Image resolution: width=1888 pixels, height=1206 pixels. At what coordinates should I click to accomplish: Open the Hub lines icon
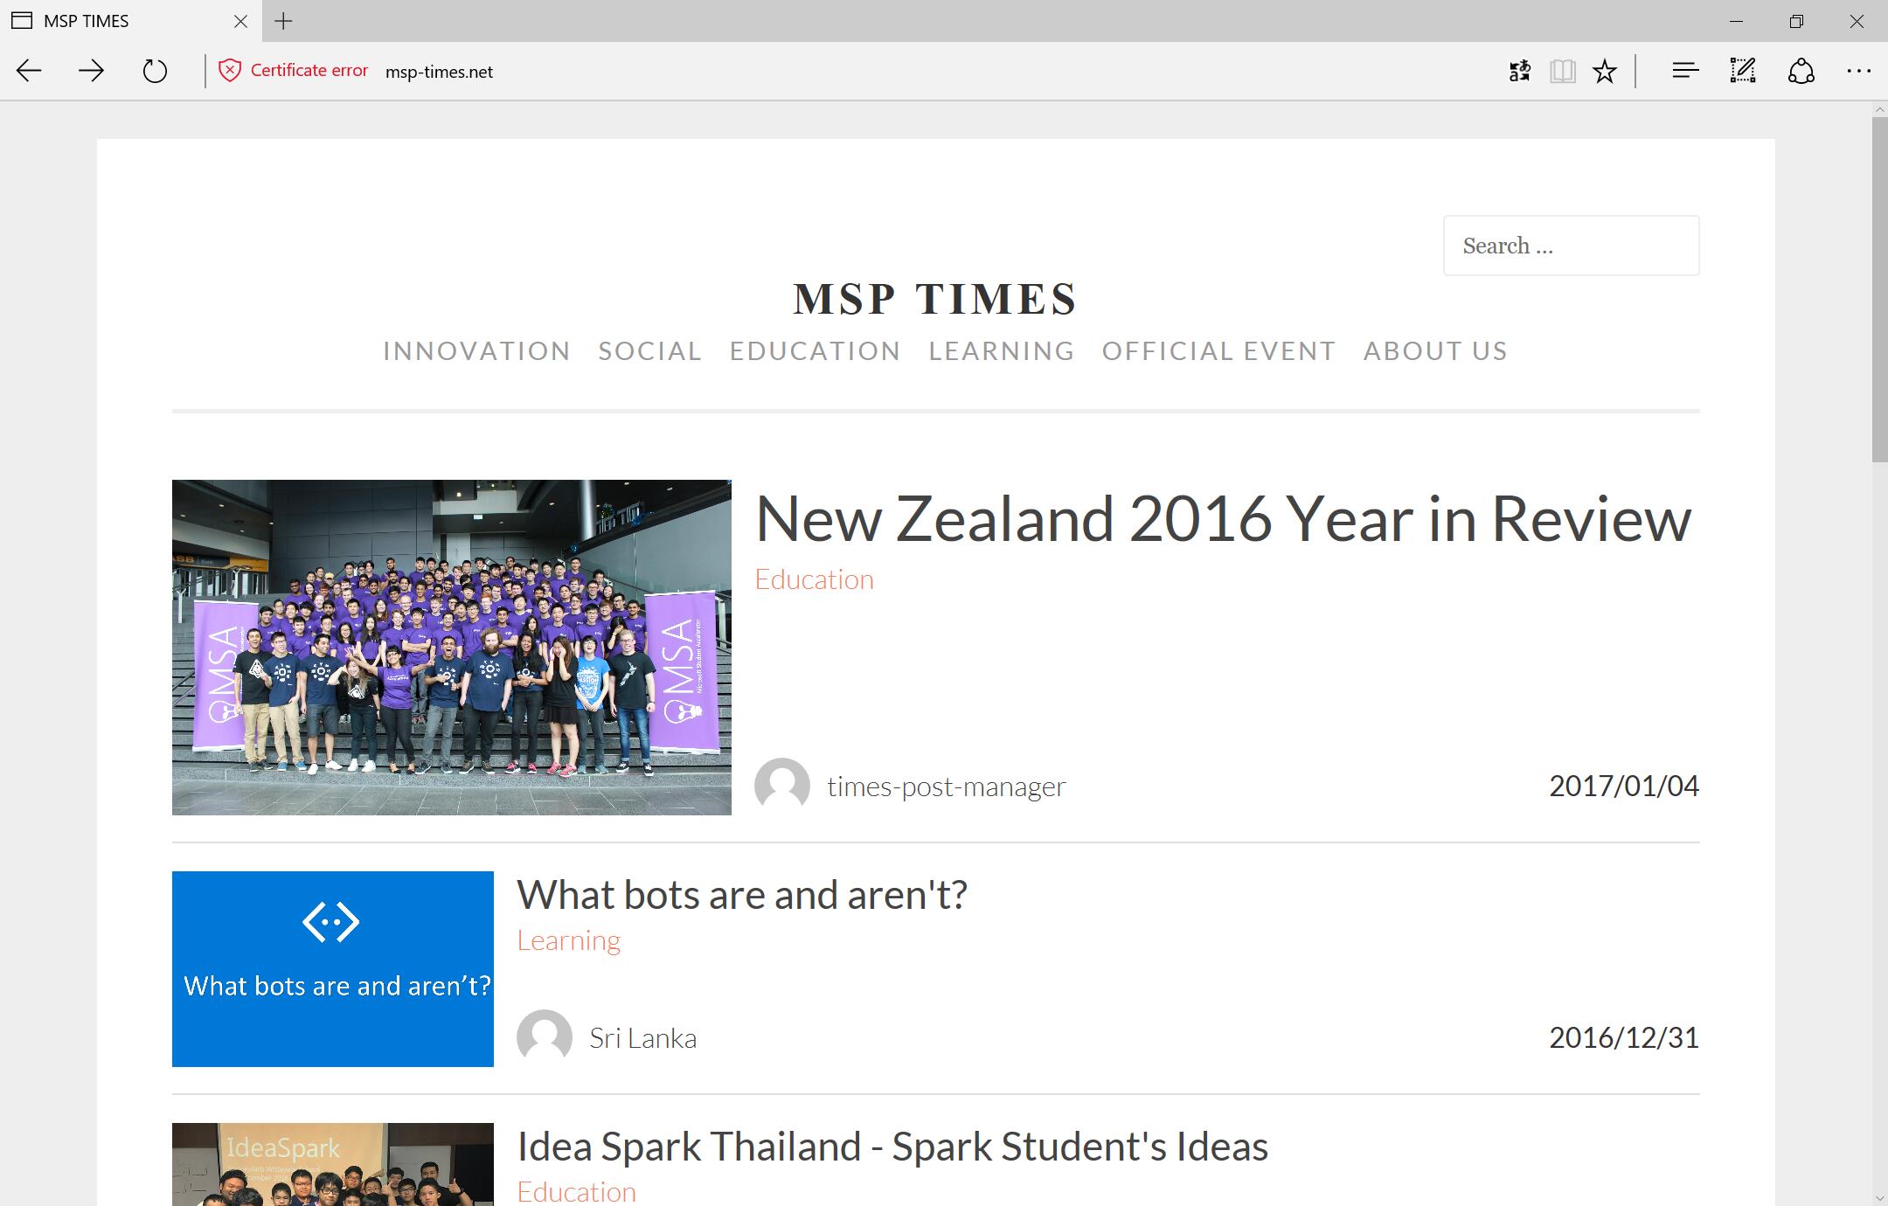click(1684, 71)
